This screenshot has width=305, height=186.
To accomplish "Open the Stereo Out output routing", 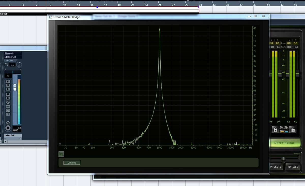I will point(13,57).
